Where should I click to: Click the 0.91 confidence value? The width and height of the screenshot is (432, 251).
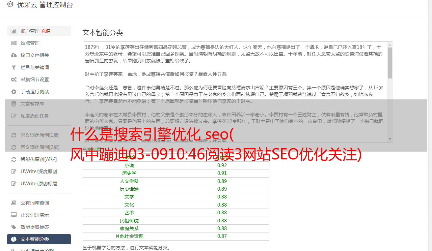pos(222,173)
